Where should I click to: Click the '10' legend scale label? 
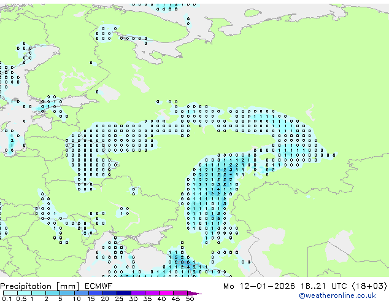point(77,299)
